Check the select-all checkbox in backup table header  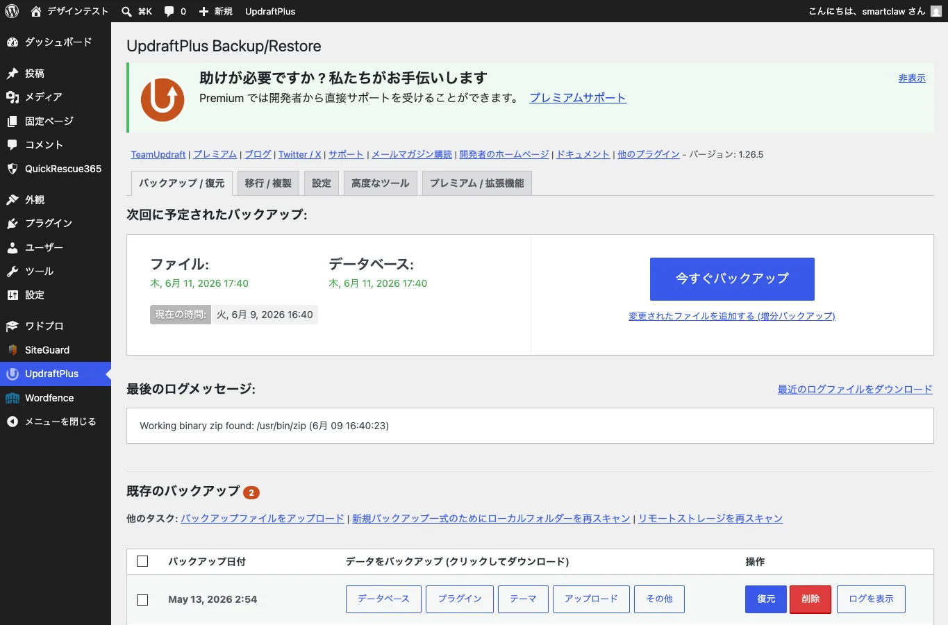point(142,561)
